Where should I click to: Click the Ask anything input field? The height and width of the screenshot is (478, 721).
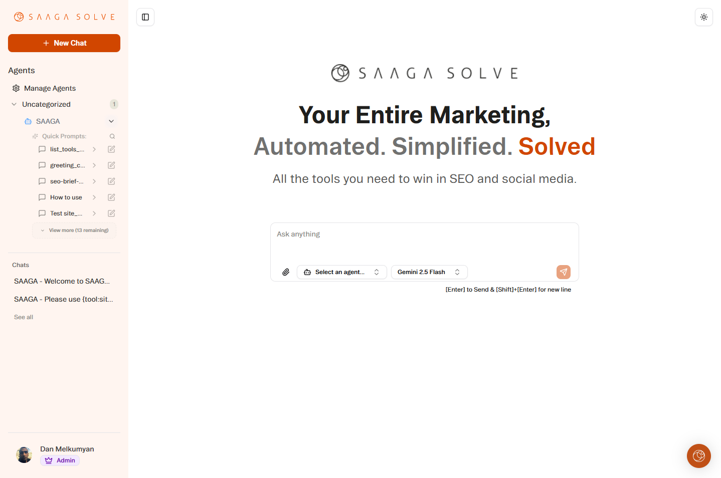point(424,234)
